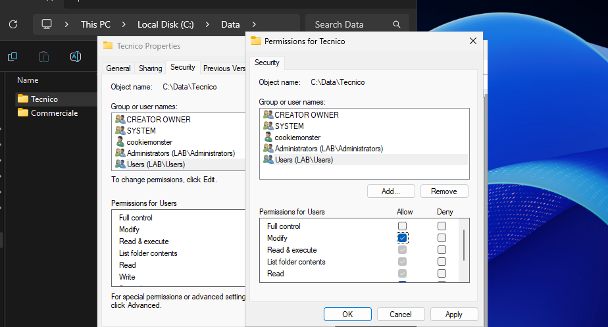Uncheck the Allow Modify checkbox
This screenshot has height=327, width=608.
point(402,238)
